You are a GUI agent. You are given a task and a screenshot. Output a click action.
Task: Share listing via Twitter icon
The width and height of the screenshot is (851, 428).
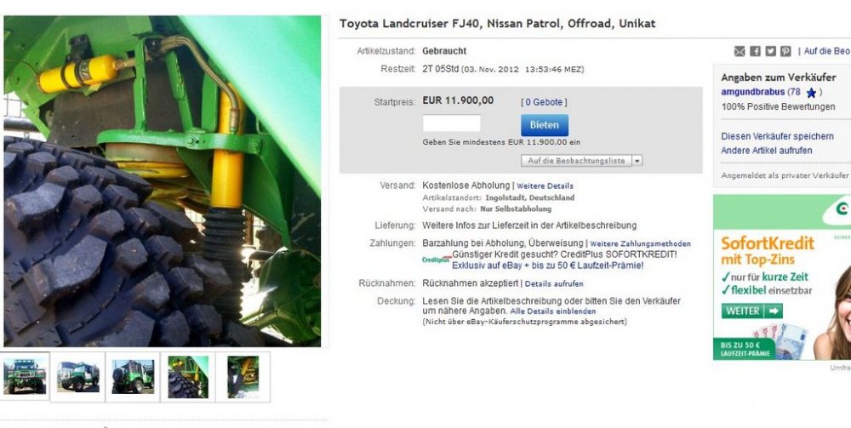point(770,51)
